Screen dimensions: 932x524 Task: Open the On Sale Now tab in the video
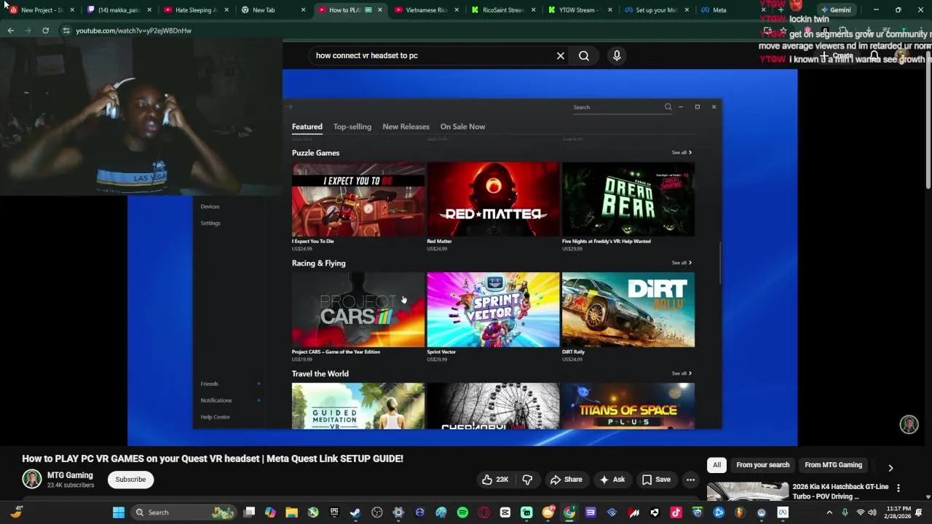tap(462, 127)
